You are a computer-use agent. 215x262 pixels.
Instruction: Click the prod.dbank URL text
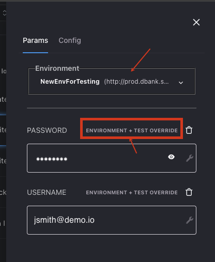click(x=136, y=82)
